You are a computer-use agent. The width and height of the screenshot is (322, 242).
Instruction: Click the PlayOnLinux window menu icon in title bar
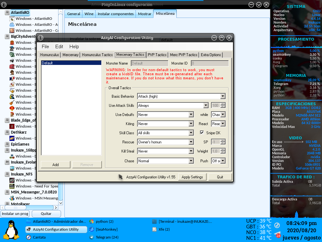[x=4, y=4]
